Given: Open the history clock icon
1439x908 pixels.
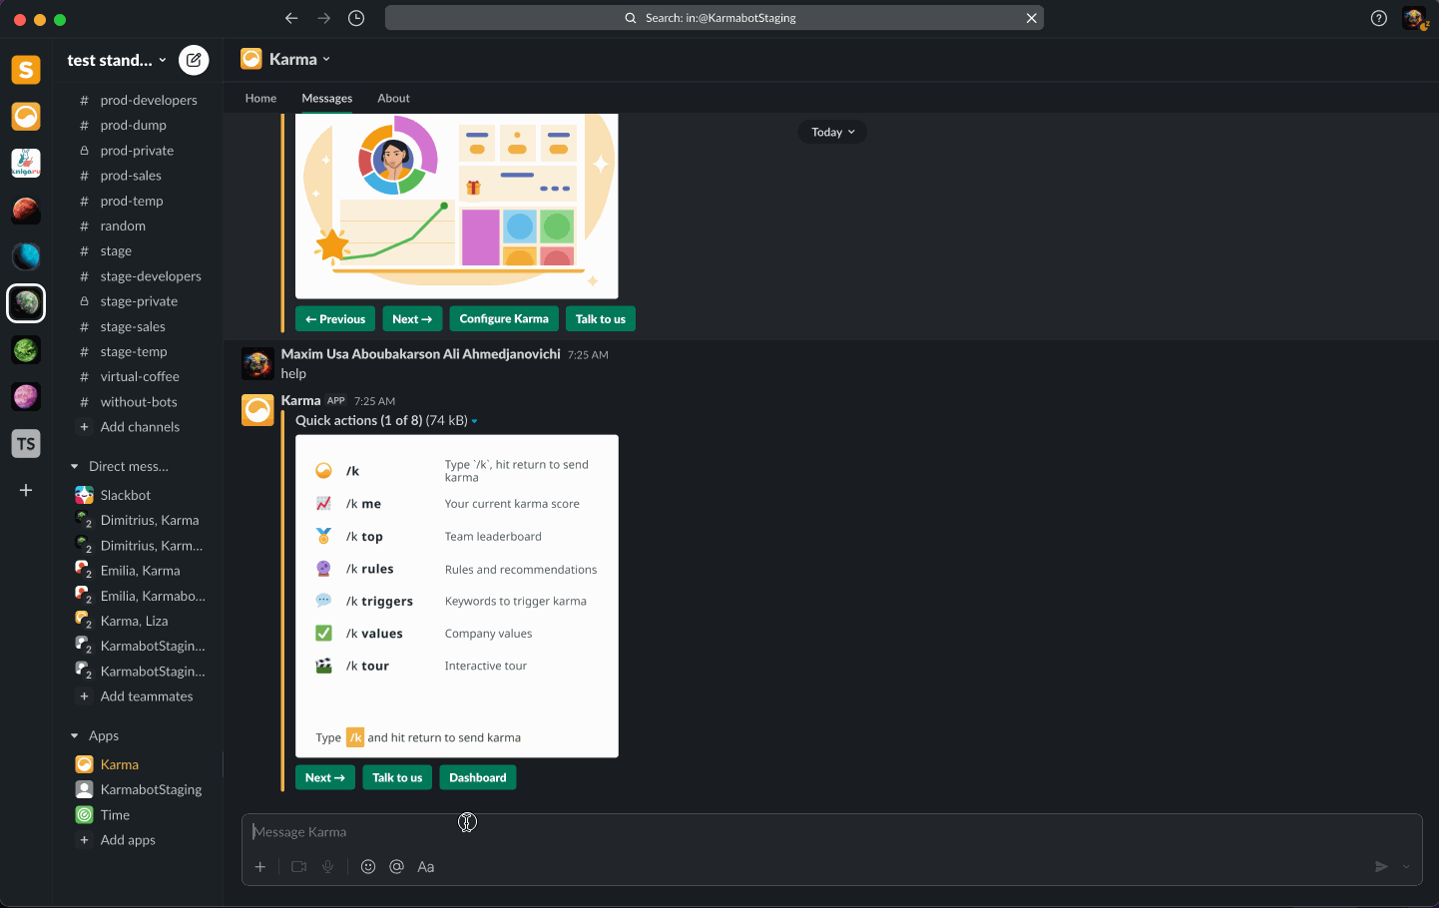Looking at the screenshot, I should click(x=356, y=18).
